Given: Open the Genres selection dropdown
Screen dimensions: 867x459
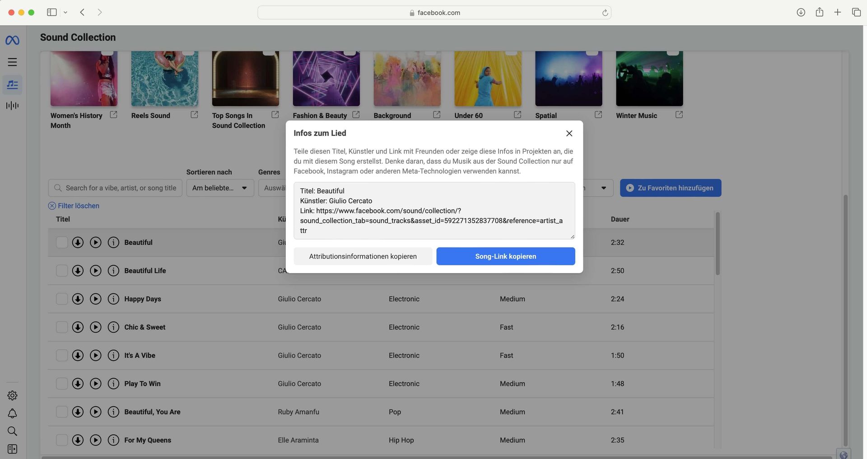Looking at the screenshot, I should pos(272,188).
